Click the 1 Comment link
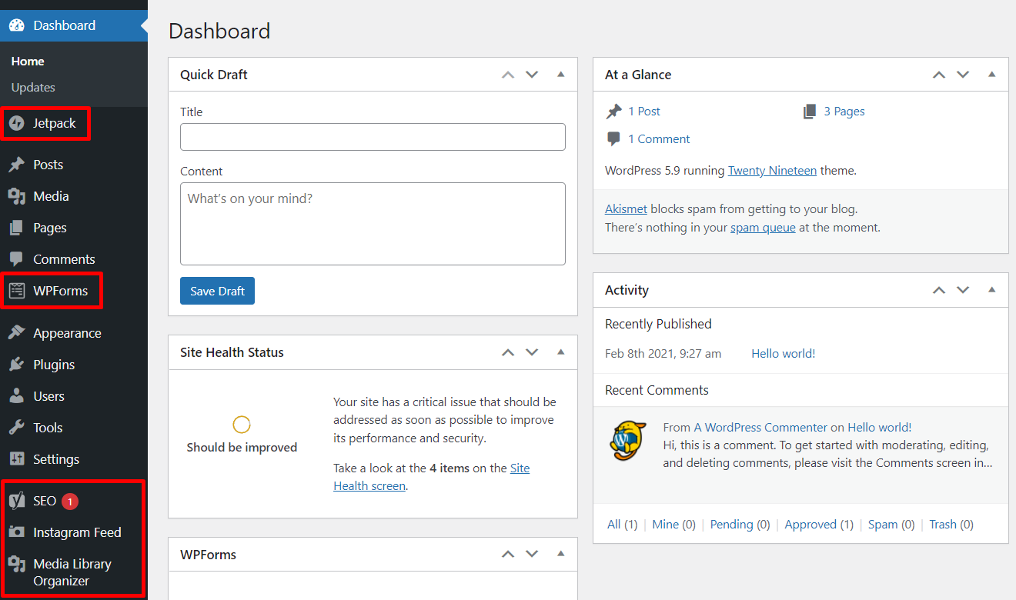The width and height of the screenshot is (1016, 600). (x=659, y=139)
